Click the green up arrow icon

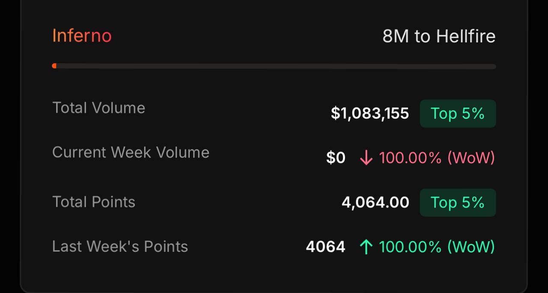point(366,247)
